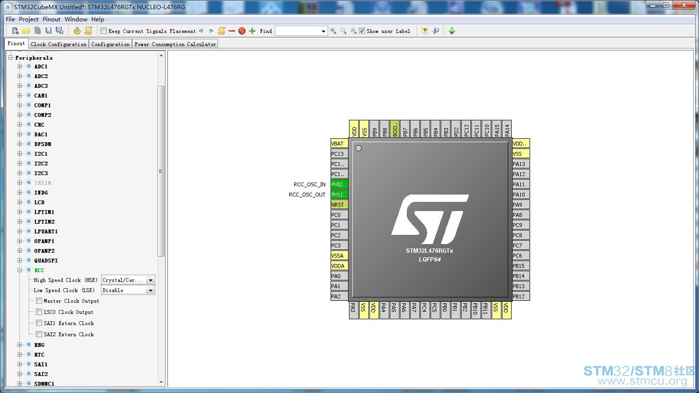Click the Help question mark icon
The width and height of the screenshot is (699, 393).
point(425,31)
